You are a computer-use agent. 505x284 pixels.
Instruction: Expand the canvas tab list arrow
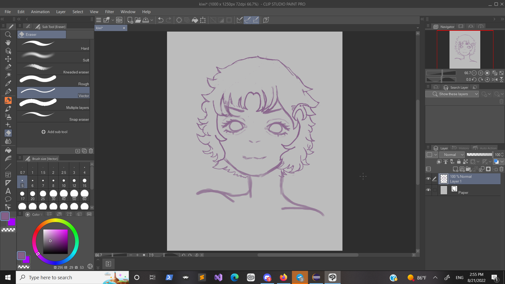[x=418, y=28]
